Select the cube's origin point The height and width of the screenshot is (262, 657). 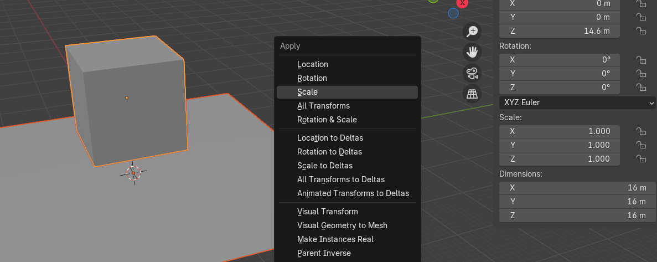[127, 98]
